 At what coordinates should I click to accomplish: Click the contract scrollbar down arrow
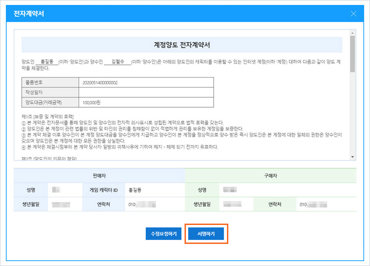tap(352, 156)
